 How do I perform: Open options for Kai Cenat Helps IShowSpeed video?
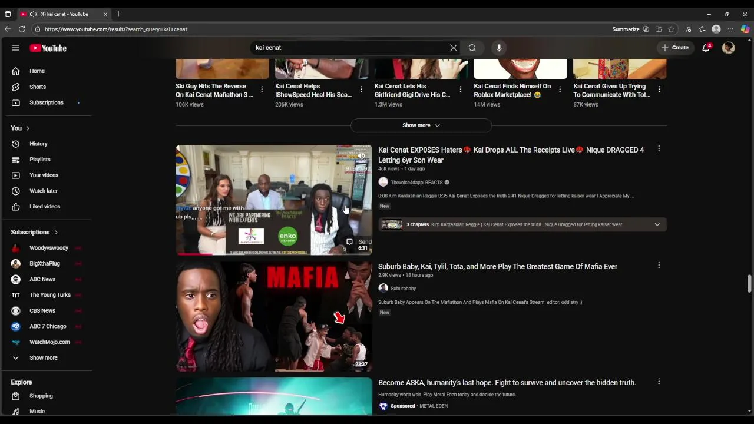pyautogui.click(x=361, y=90)
